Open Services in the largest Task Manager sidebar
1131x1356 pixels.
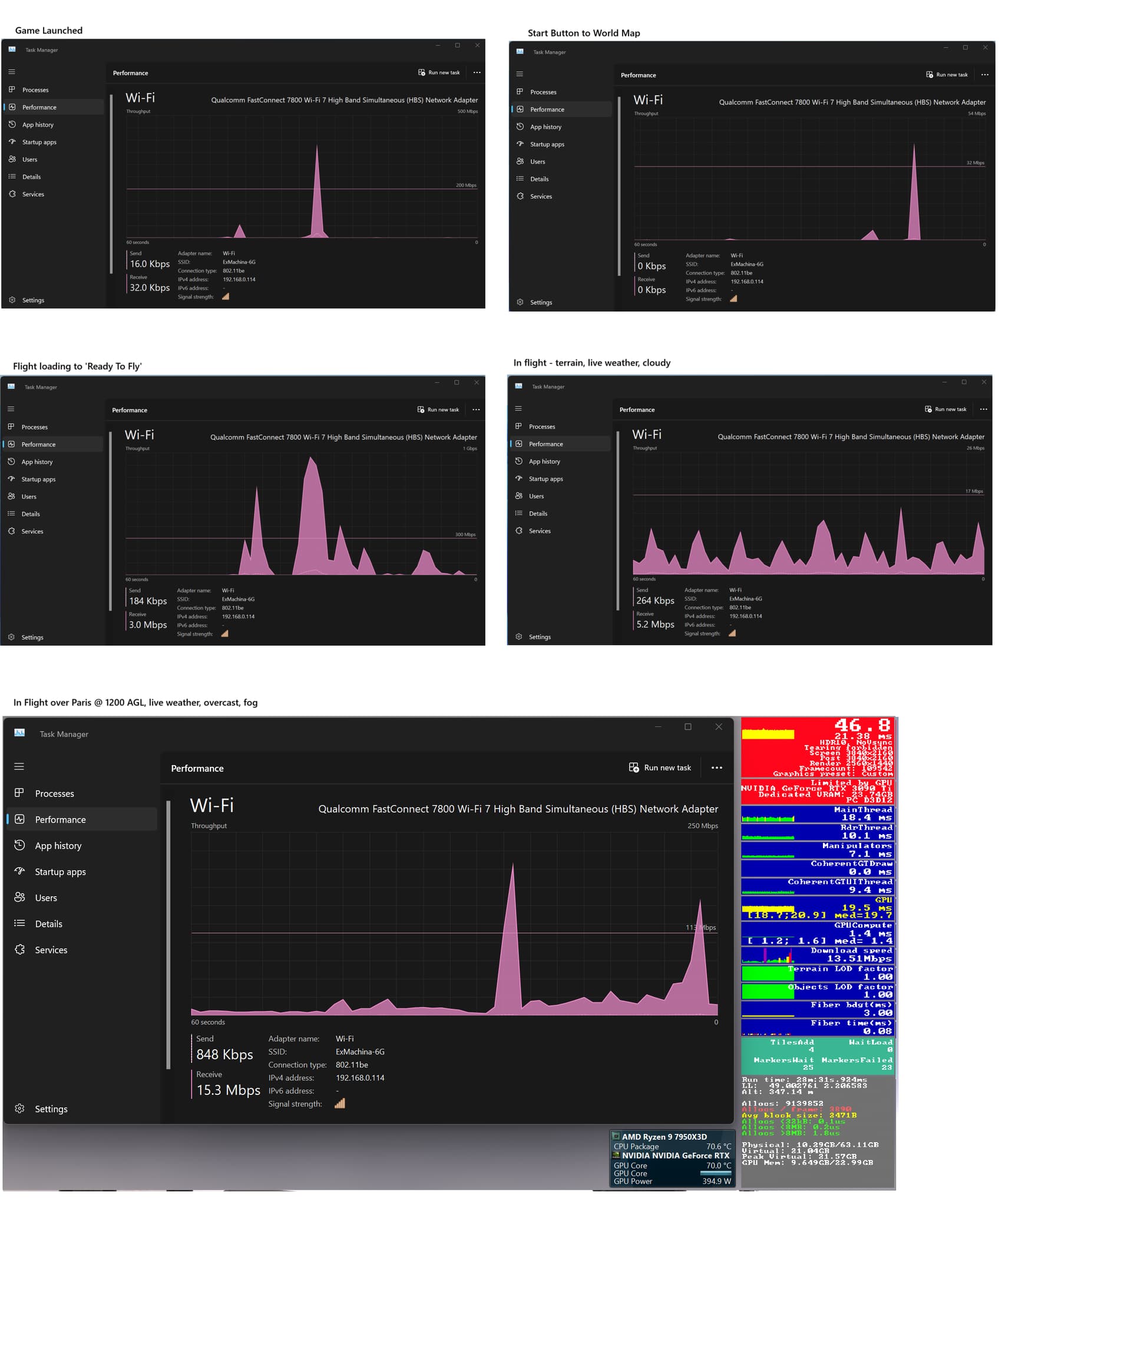[x=51, y=950]
